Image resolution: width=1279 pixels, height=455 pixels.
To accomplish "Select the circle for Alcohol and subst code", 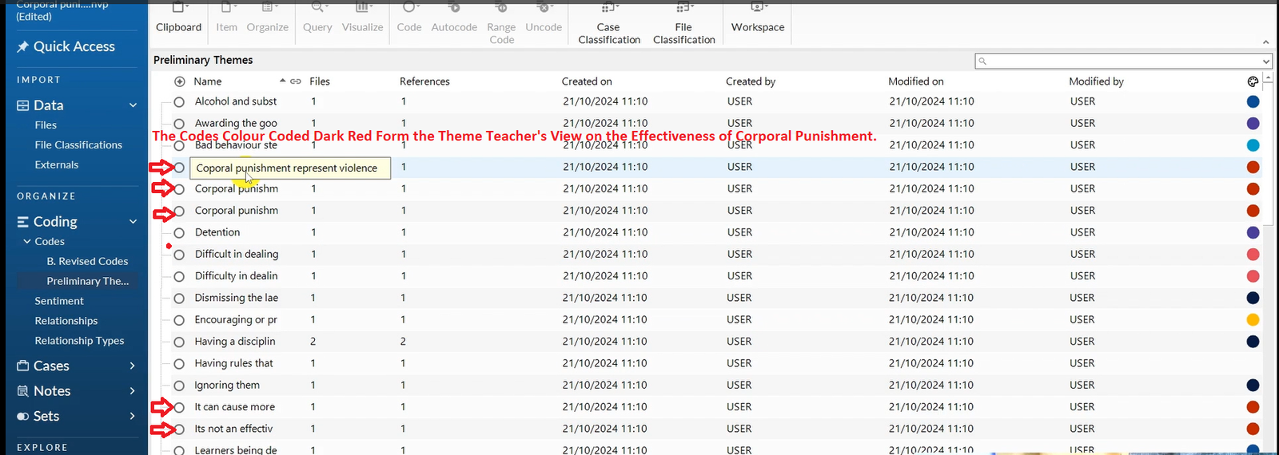I will 179,102.
